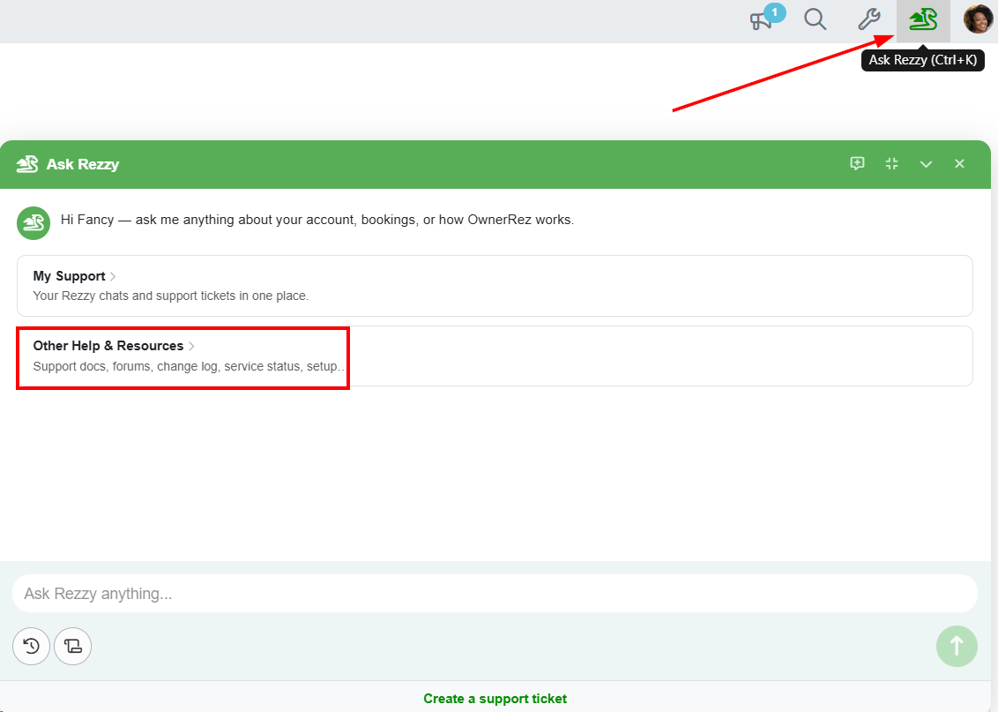Click the Rezzy avatar beside the greeting
The width and height of the screenshot is (998, 712).
click(x=34, y=223)
